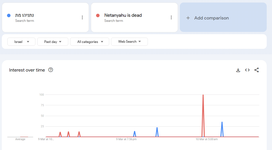The image size is (272, 150).
Task: Click the plus icon in Add comparison
Action: 188,18
